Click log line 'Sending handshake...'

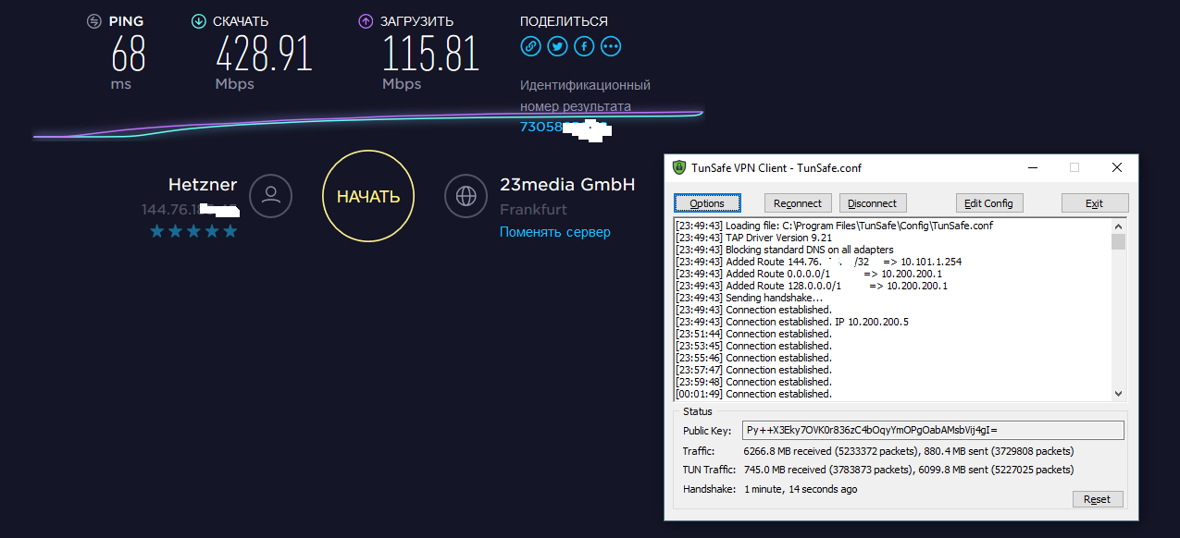tap(749, 298)
